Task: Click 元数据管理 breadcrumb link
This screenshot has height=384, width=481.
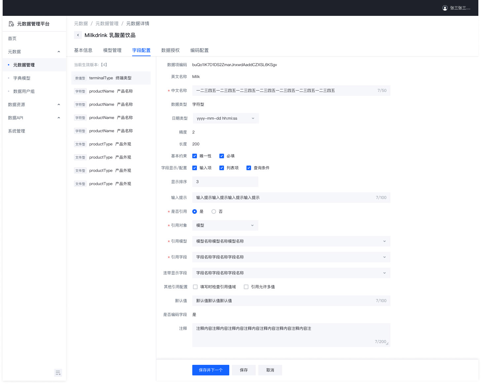Action: click(x=107, y=23)
